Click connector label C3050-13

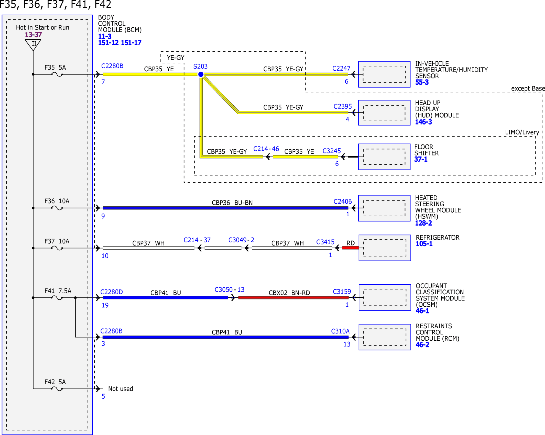[230, 290]
